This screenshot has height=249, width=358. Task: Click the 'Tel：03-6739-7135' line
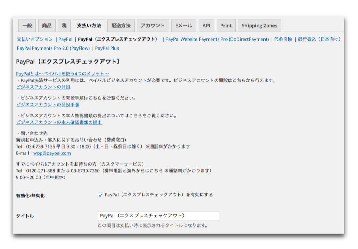[x=103, y=147]
